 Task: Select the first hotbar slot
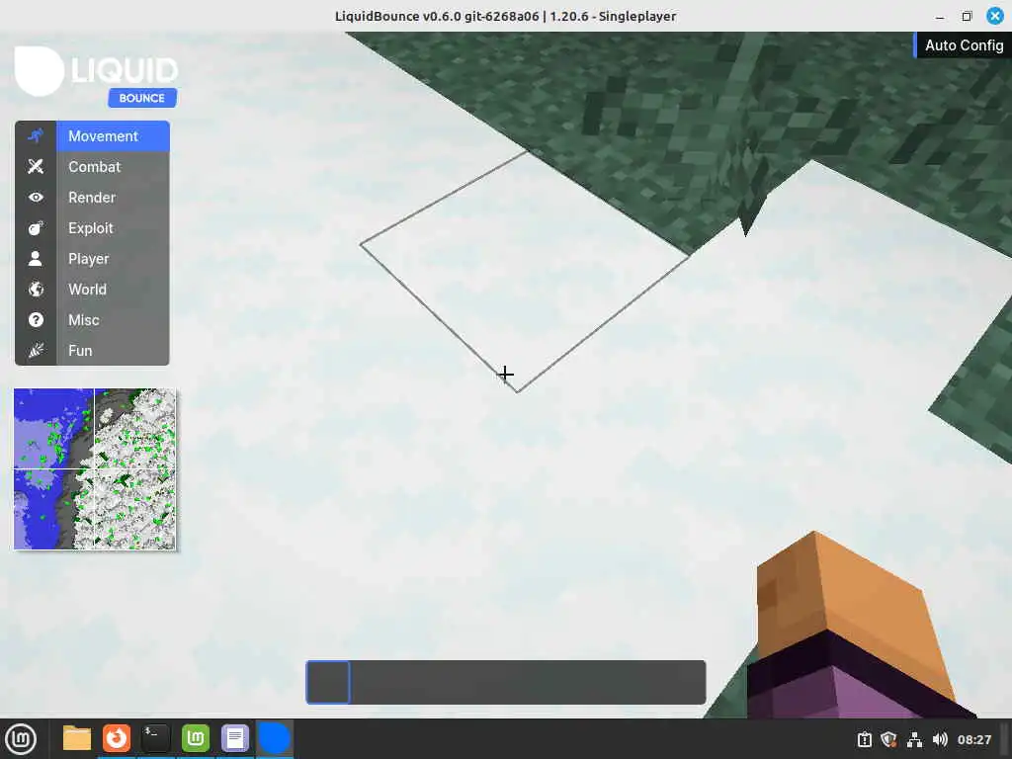click(328, 682)
